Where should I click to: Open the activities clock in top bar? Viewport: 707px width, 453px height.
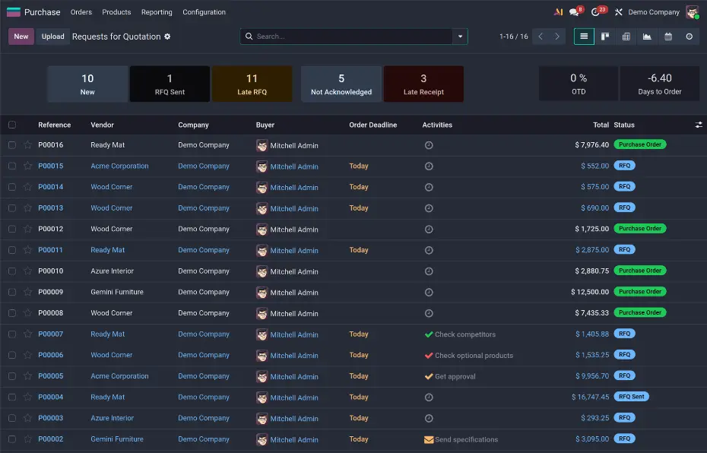click(x=596, y=12)
